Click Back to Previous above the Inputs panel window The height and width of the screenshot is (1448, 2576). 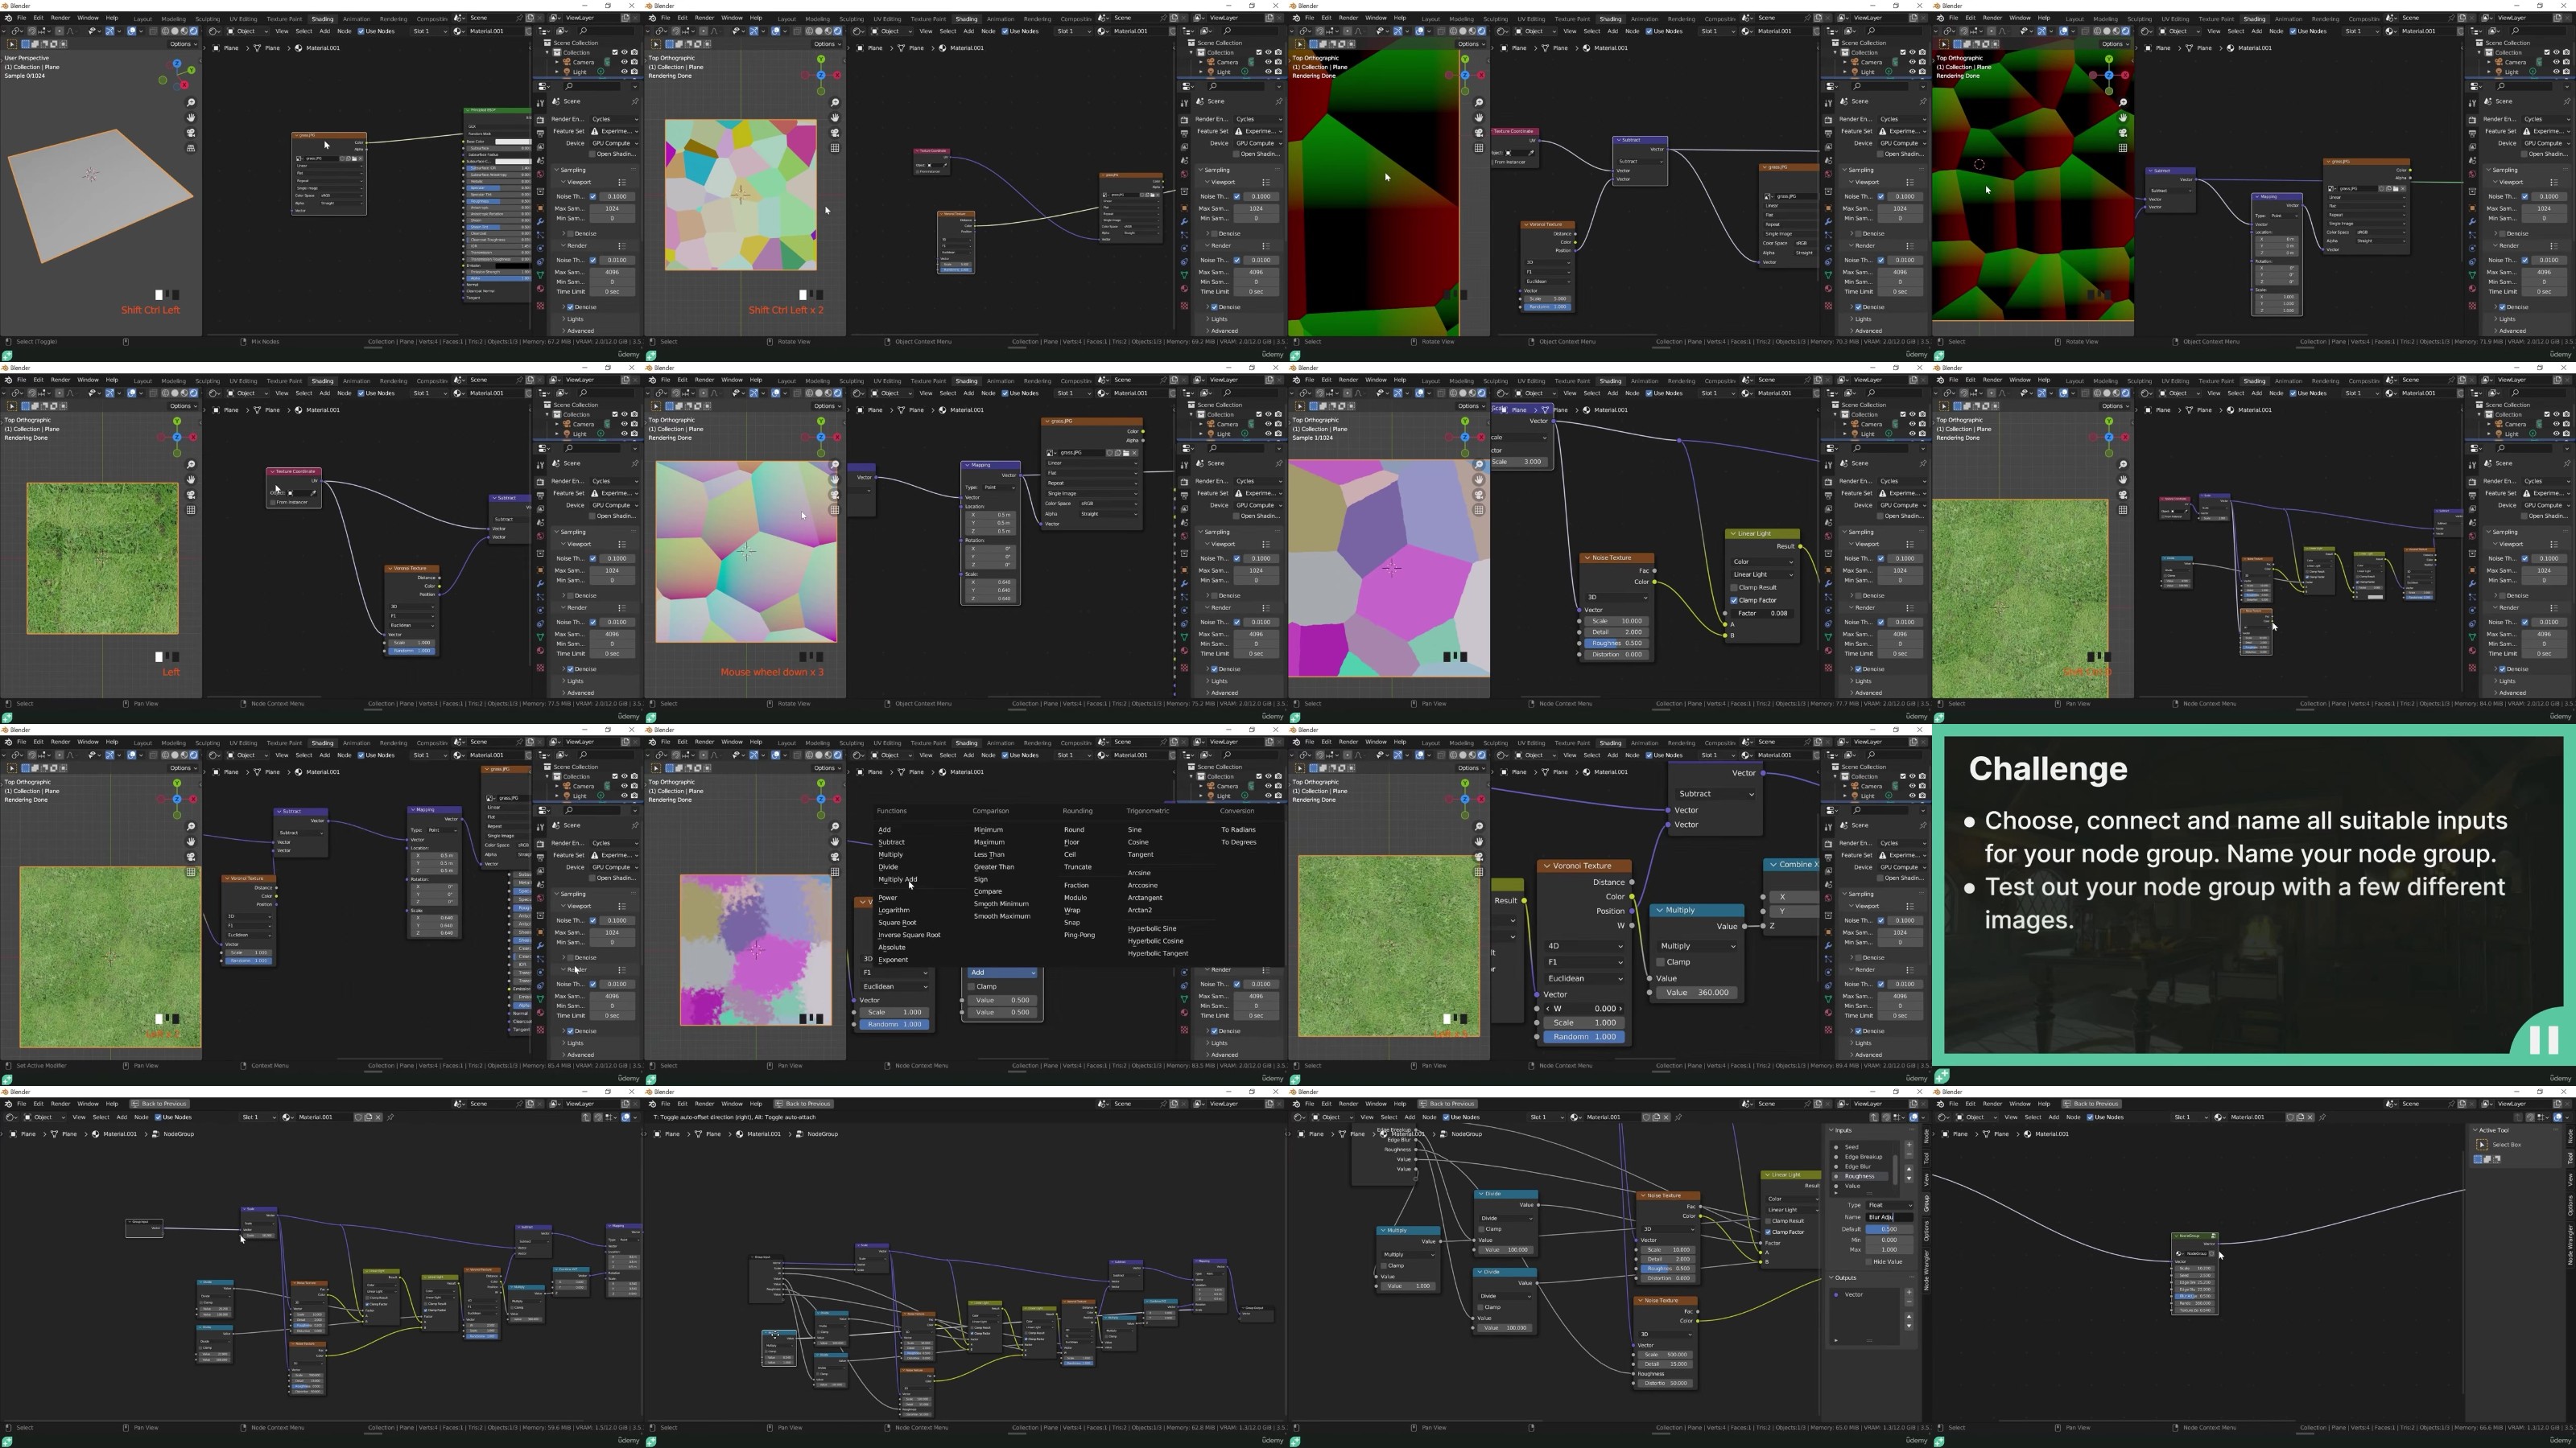click(x=1449, y=1105)
